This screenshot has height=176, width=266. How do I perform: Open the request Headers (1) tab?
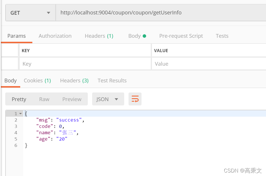[99, 36]
